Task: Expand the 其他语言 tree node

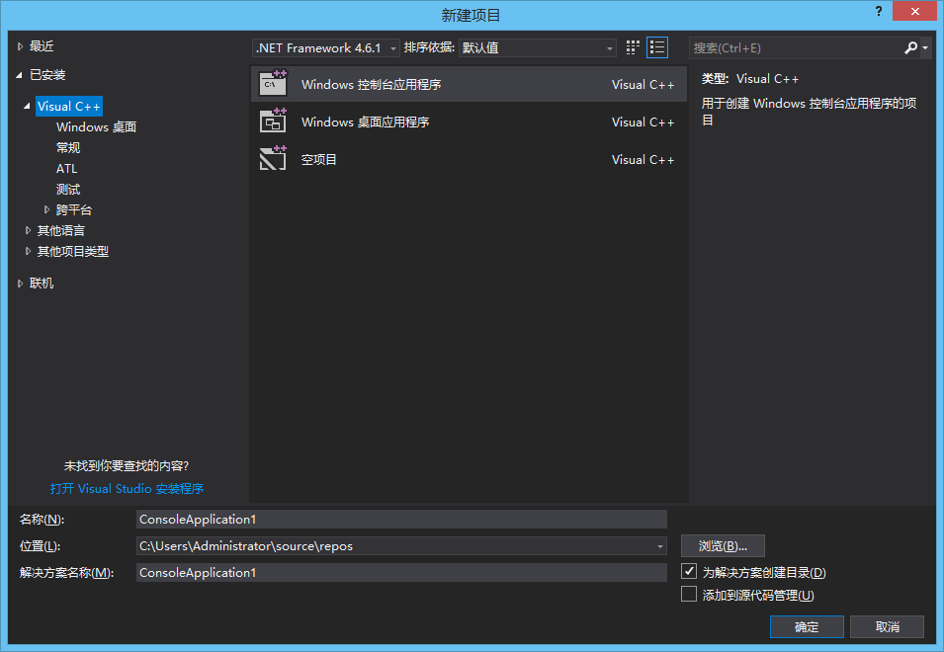Action: [x=28, y=230]
